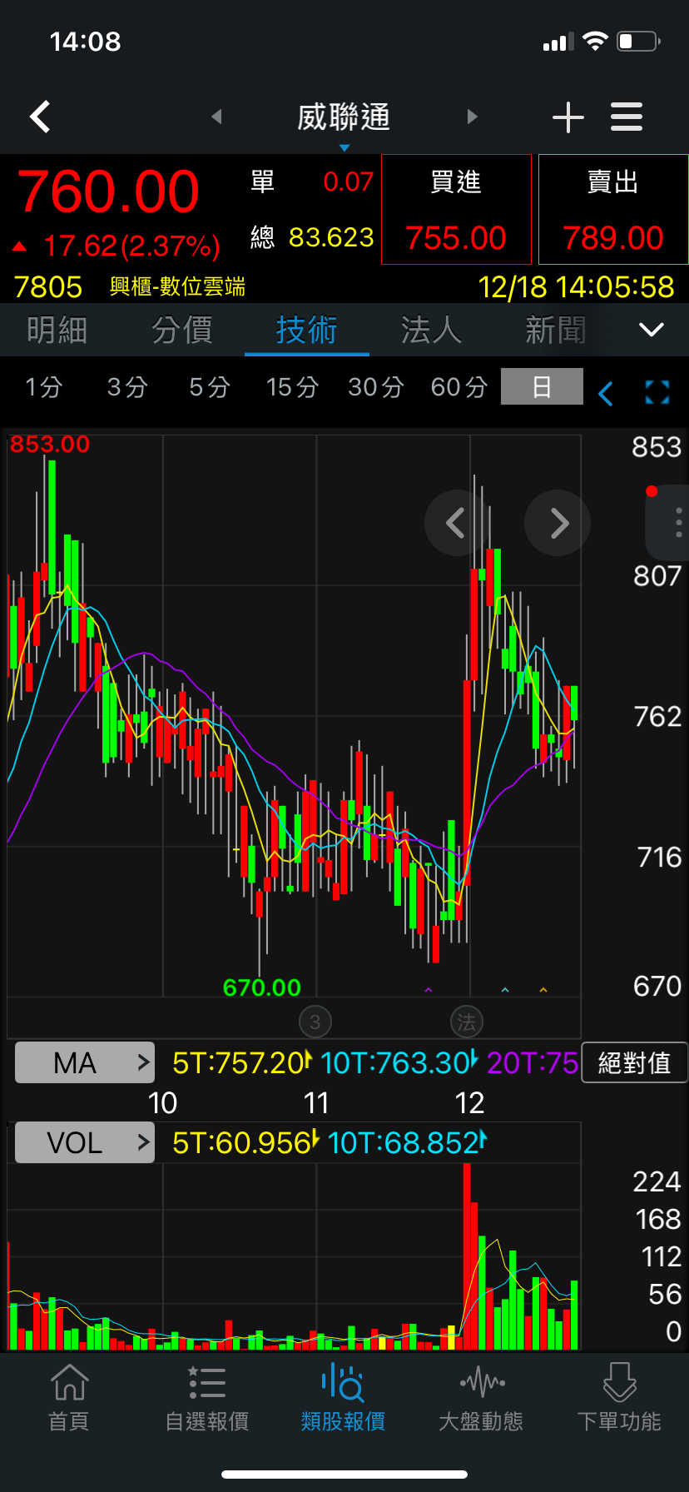Tap the cellular signal icon
The height and width of the screenshot is (1492, 689).
(x=558, y=42)
